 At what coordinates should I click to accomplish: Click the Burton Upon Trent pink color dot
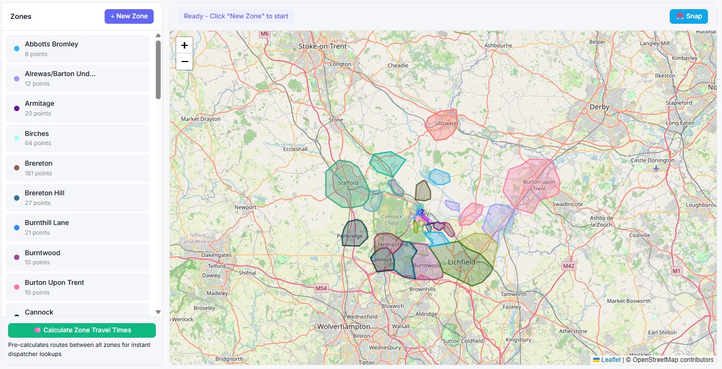tap(17, 287)
